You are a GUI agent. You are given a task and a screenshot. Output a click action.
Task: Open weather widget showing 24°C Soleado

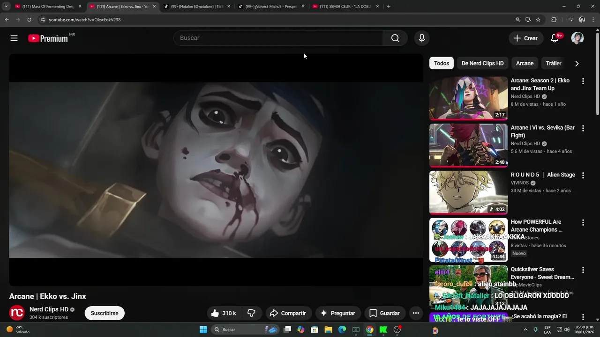[19, 330]
